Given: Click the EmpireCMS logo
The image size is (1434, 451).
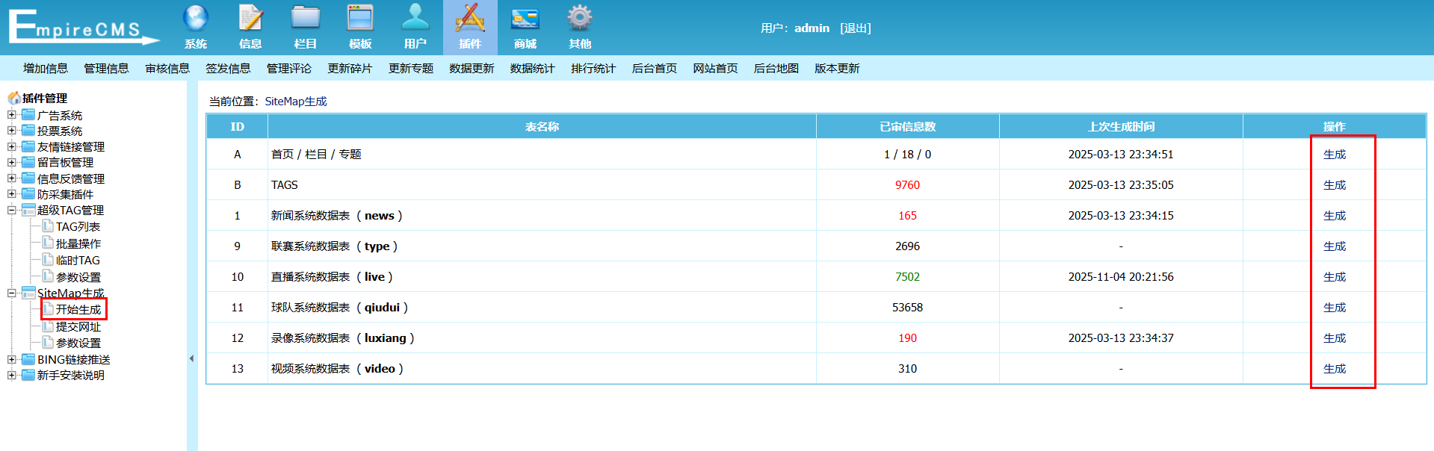Looking at the screenshot, I should pos(82,27).
